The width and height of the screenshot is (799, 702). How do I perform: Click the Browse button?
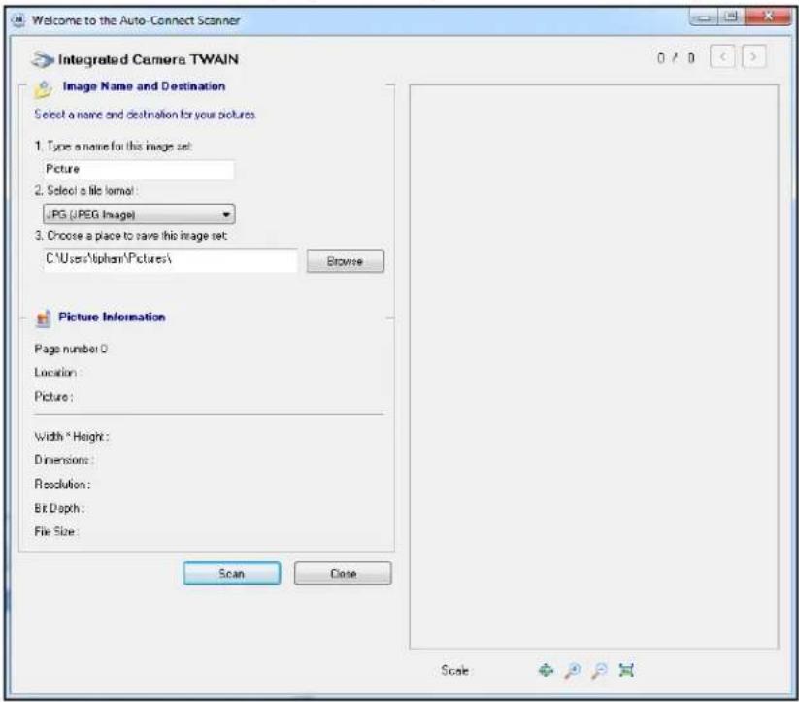[346, 261]
